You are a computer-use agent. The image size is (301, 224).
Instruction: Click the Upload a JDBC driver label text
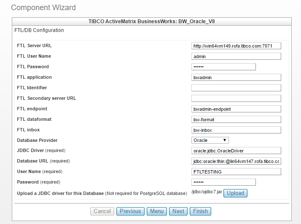(102, 193)
